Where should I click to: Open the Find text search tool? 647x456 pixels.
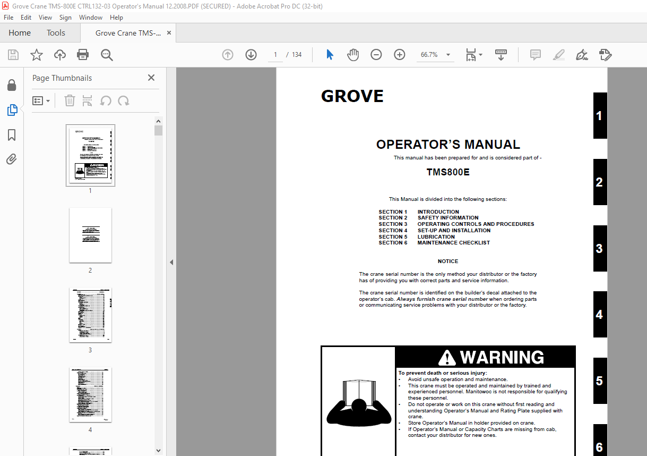[107, 55]
